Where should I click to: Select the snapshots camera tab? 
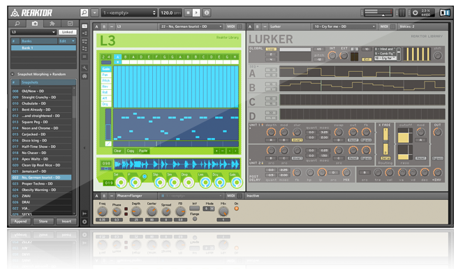coord(35,24)
